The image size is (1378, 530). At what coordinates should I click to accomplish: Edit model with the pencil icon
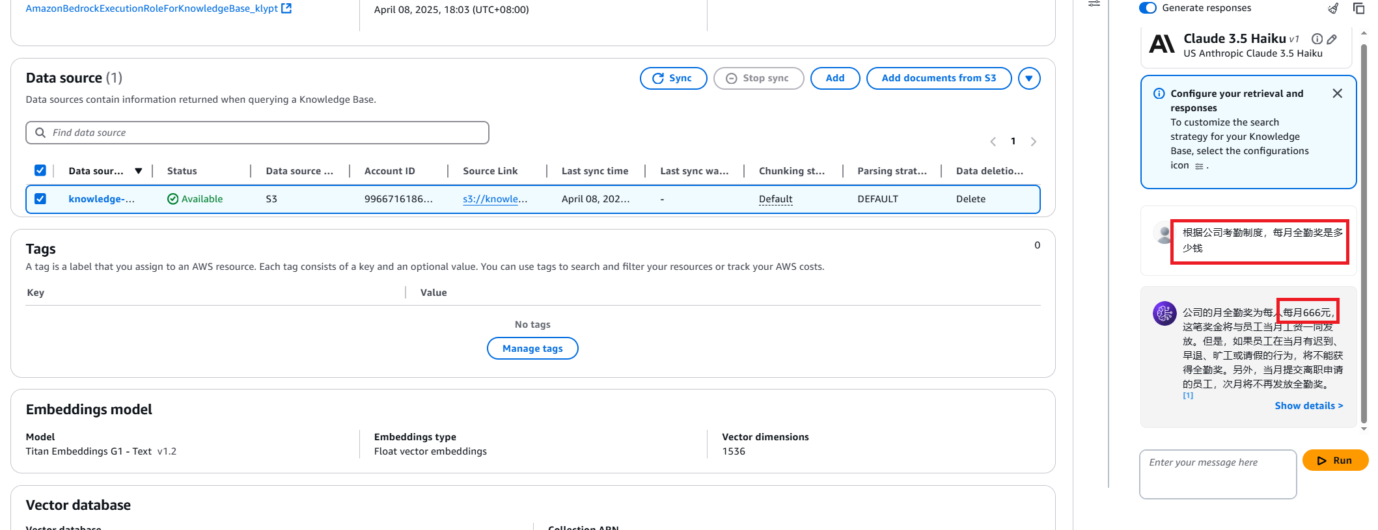1332,39
